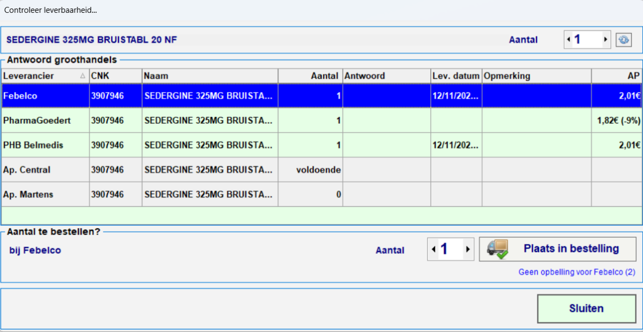
Task: Click the Sluiten button
Action: click(586, 308)
